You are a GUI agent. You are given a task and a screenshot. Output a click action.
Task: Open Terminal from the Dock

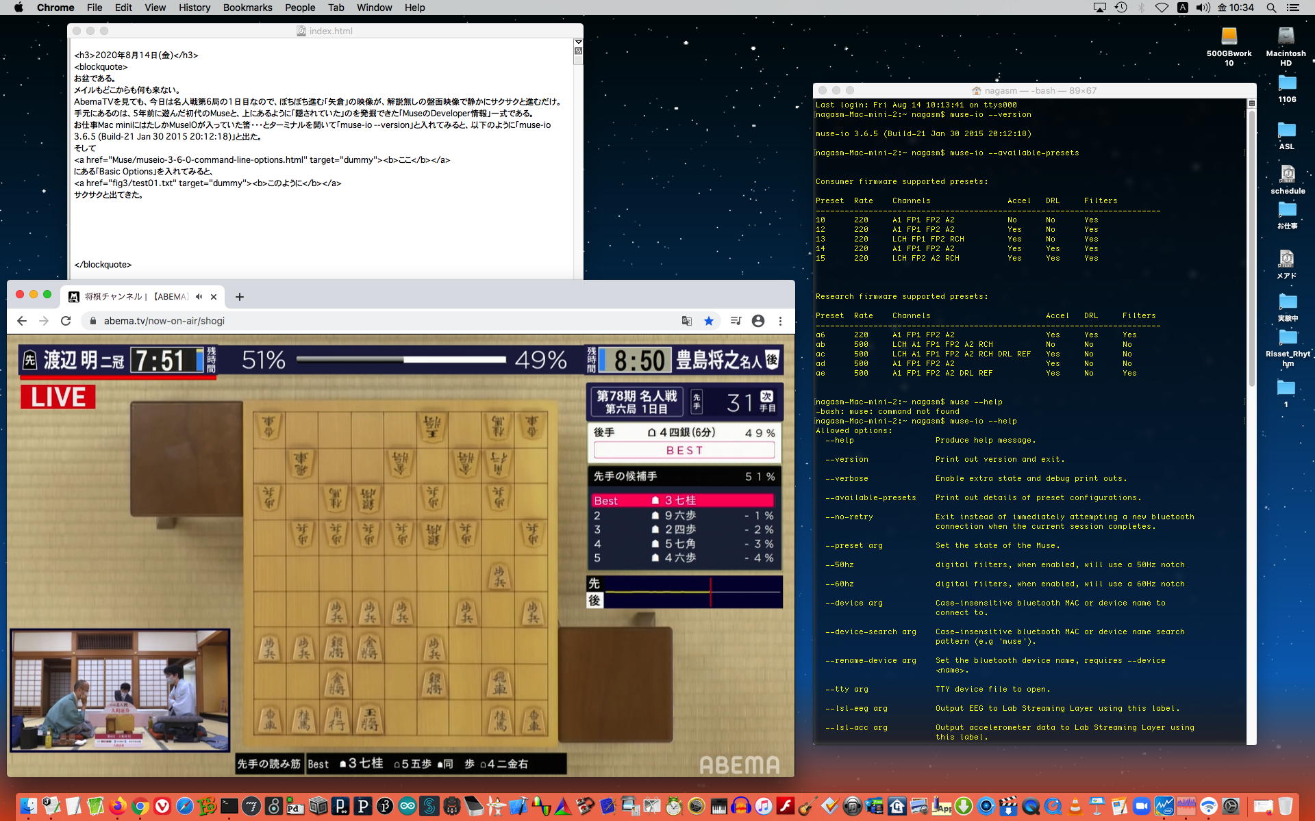[229, 806]
